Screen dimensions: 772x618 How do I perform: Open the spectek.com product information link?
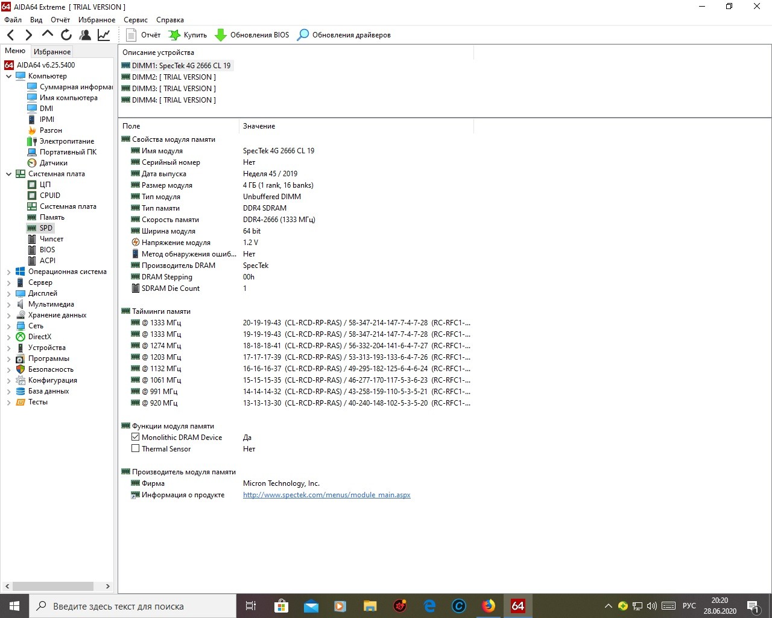326,495
